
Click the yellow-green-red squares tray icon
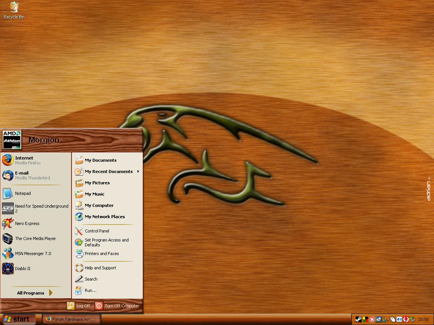click(365, 319)
